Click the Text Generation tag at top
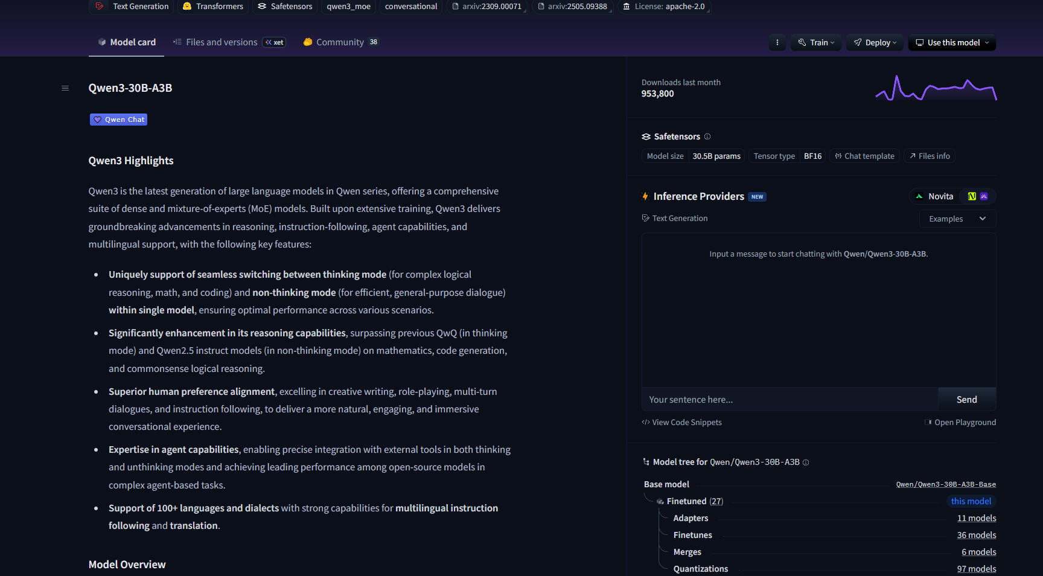Screen dimensions: 1043x576 coord(132,7)
